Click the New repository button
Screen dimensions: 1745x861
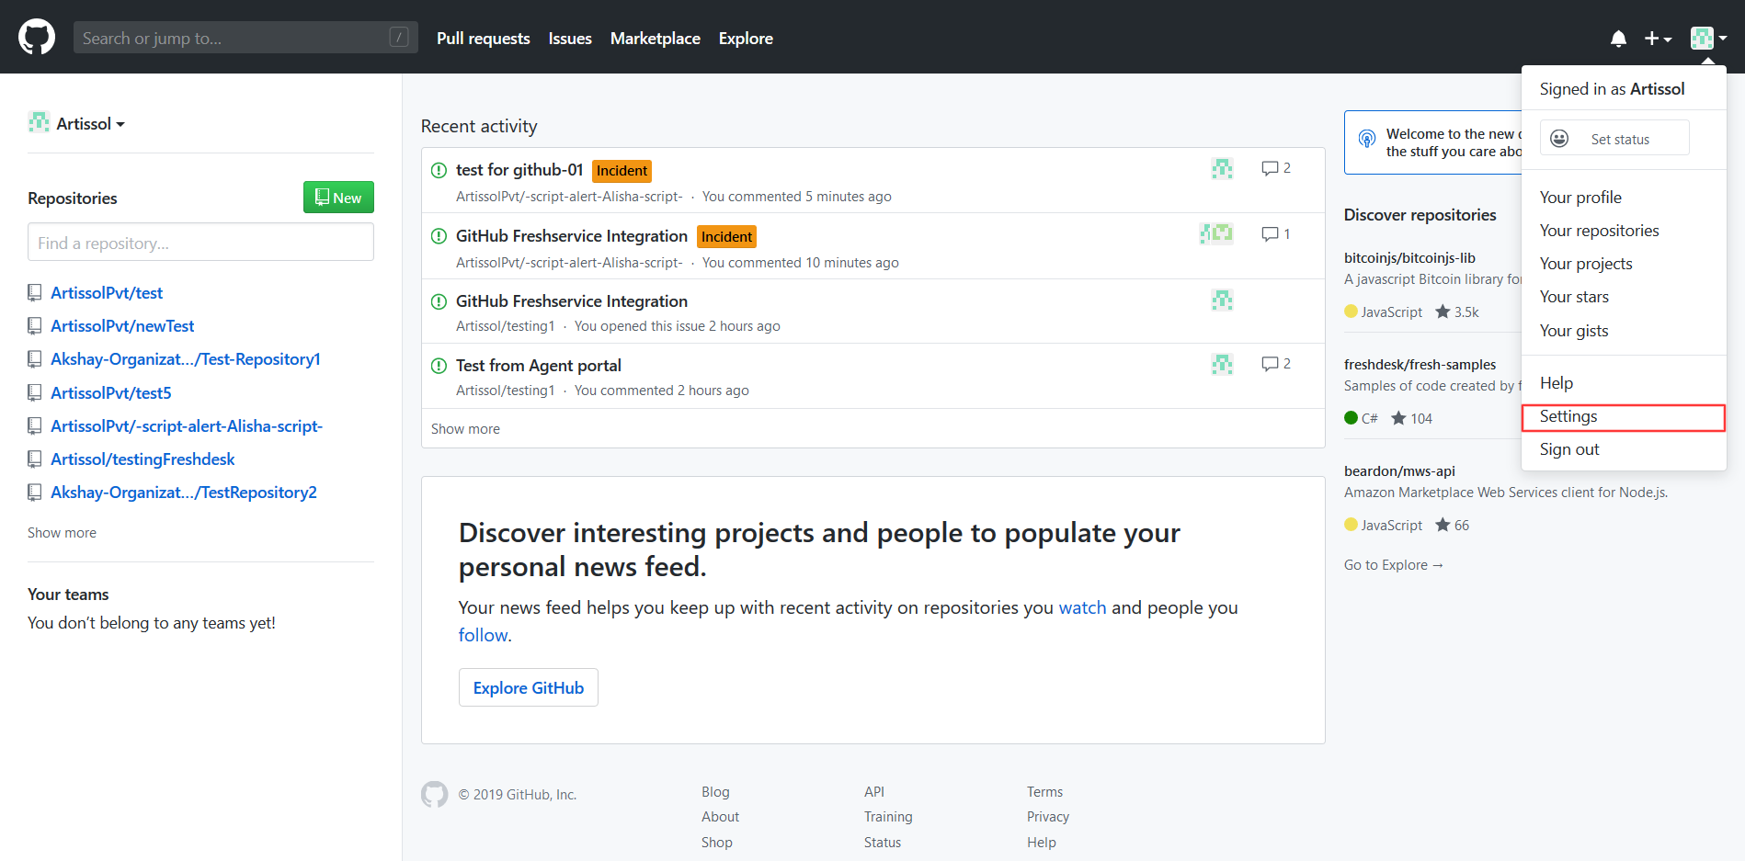click(x=338, y=198)
